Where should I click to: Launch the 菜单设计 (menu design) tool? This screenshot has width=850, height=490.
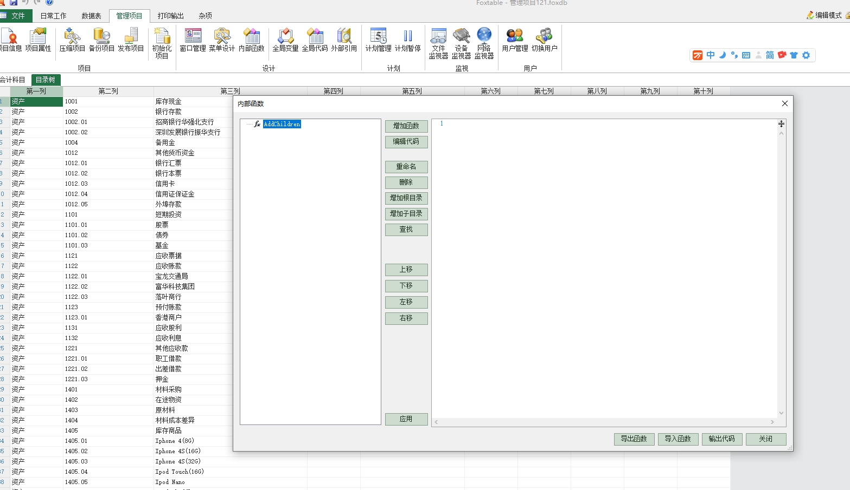tap(222, 40)
